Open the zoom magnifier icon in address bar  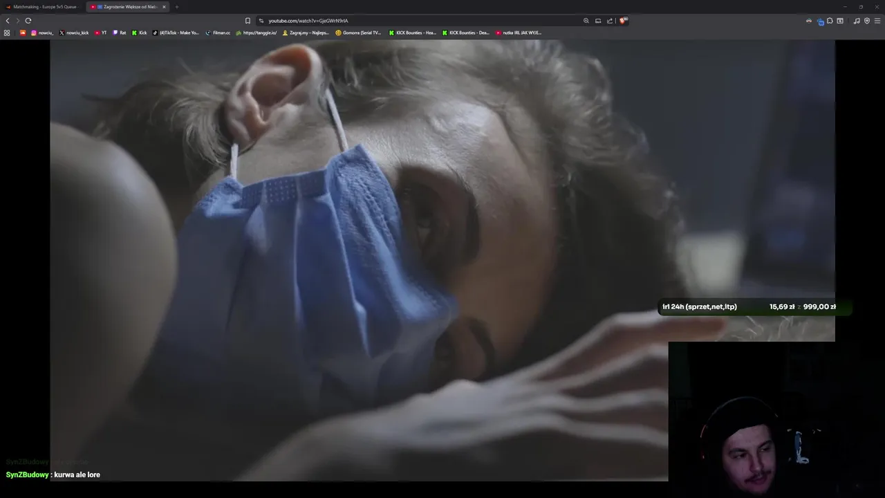tap(586, 21)
